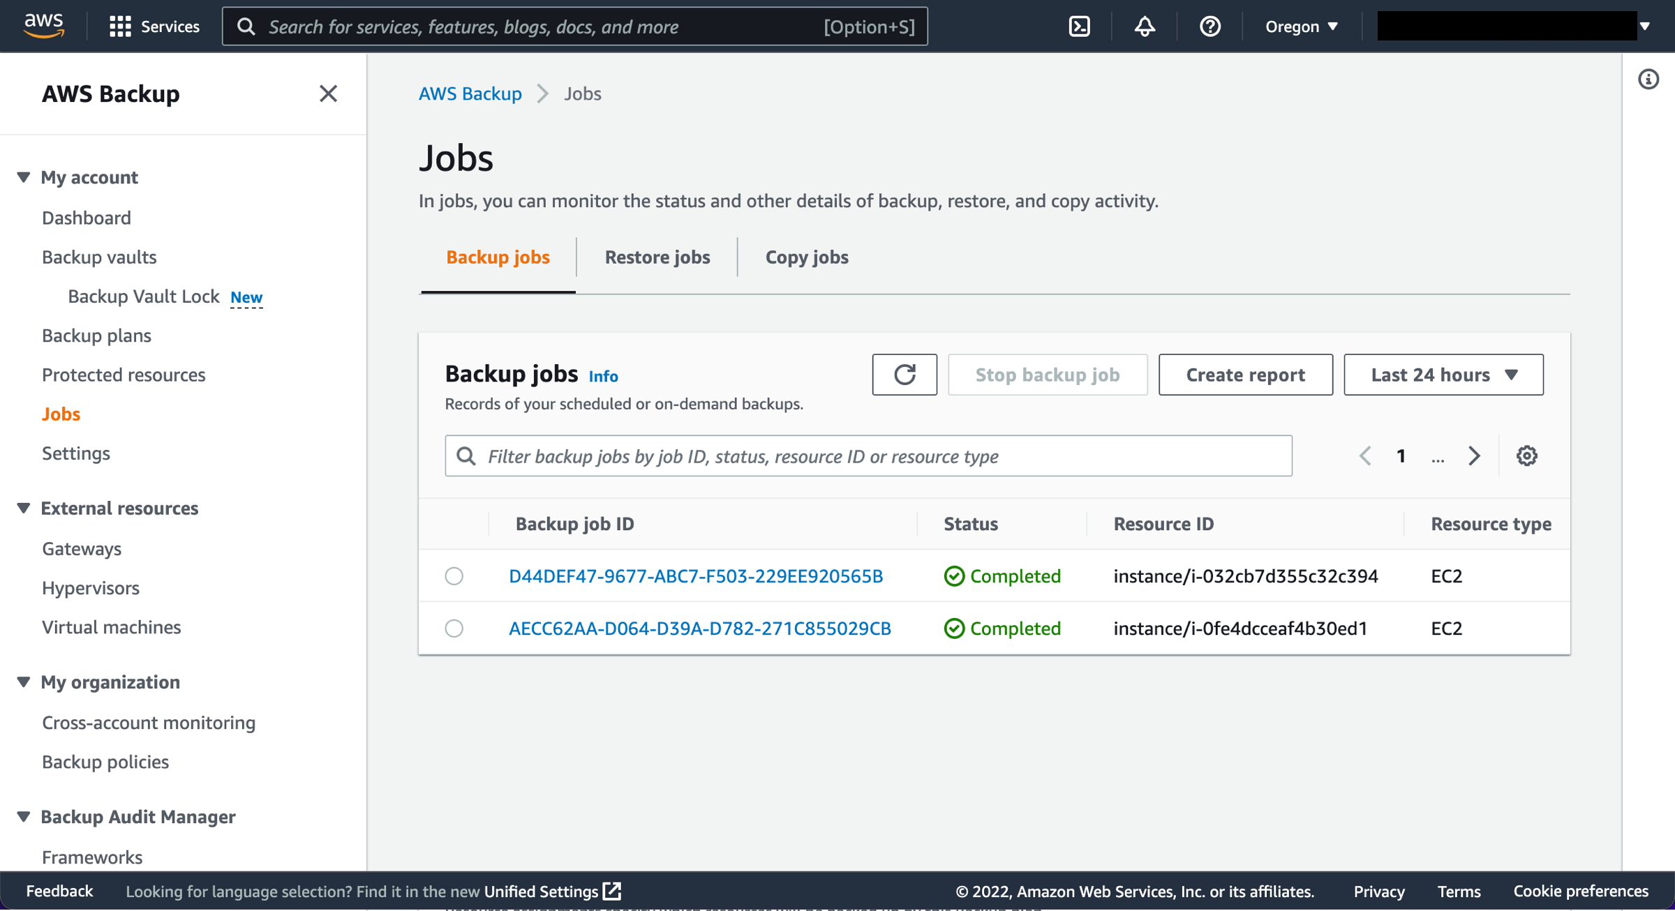Click the Backup job ID column header

[x=574, y=523]
